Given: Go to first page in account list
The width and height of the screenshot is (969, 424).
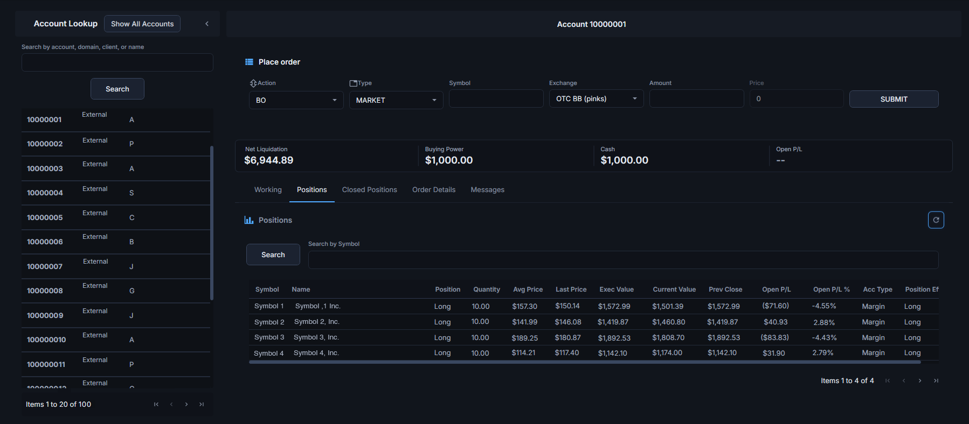Looking at the screenshot, I should (x=156, y=405).
